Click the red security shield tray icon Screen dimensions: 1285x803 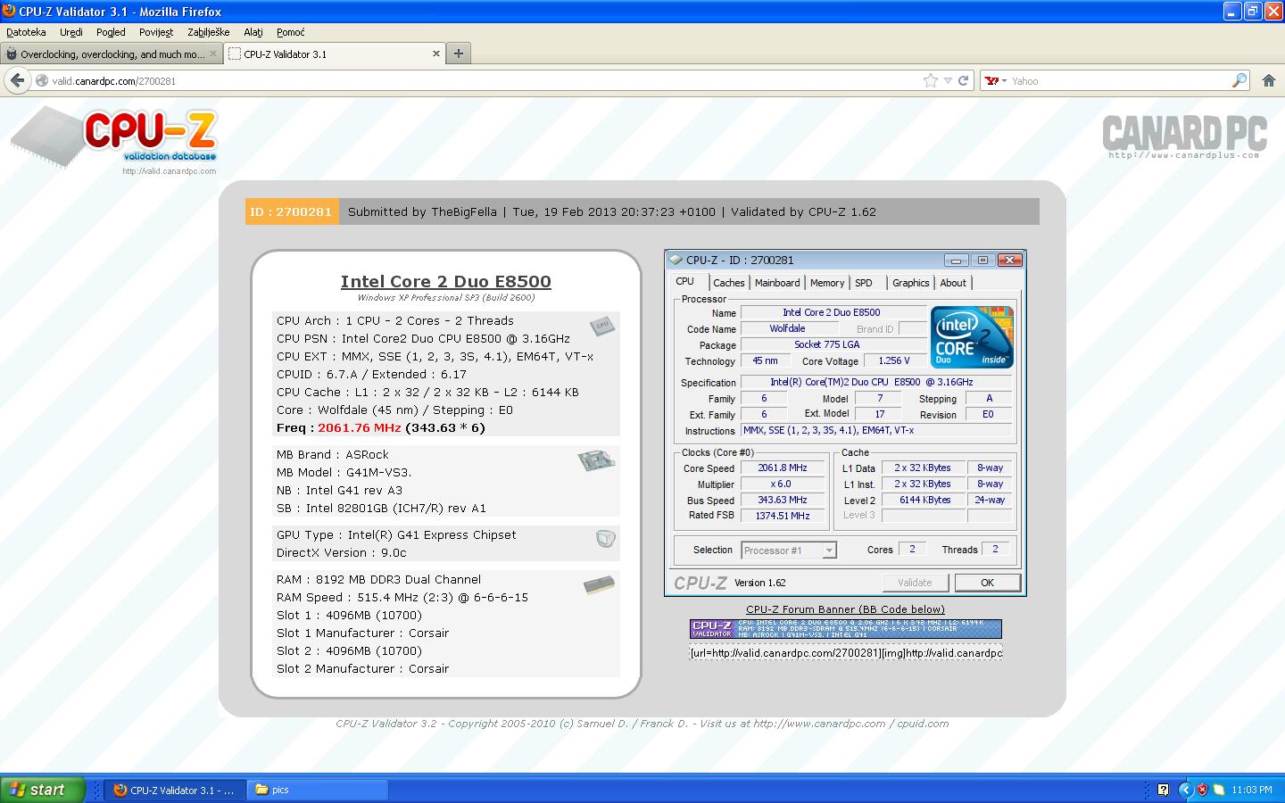click(x=1202, y=790)
